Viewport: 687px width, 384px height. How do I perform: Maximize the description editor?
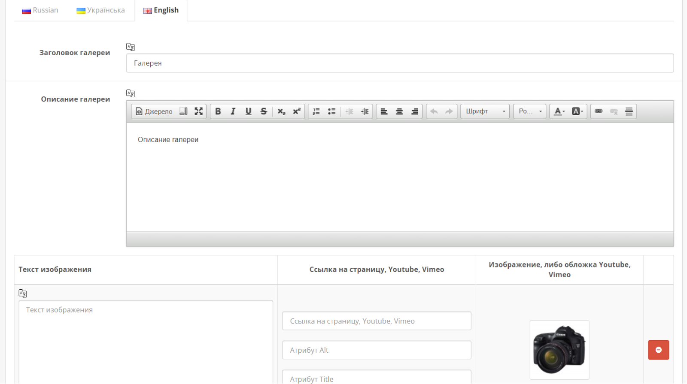tap(198, 111)
